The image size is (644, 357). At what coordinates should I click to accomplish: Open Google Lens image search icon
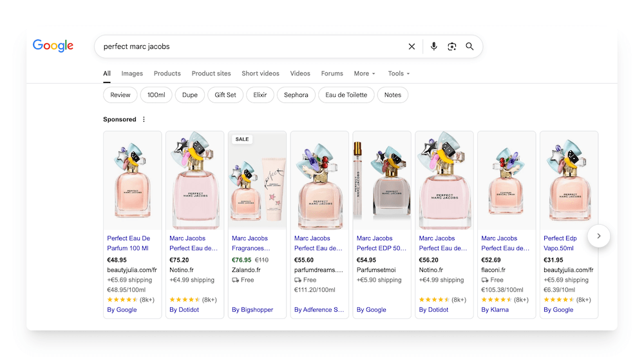(451, 46)
